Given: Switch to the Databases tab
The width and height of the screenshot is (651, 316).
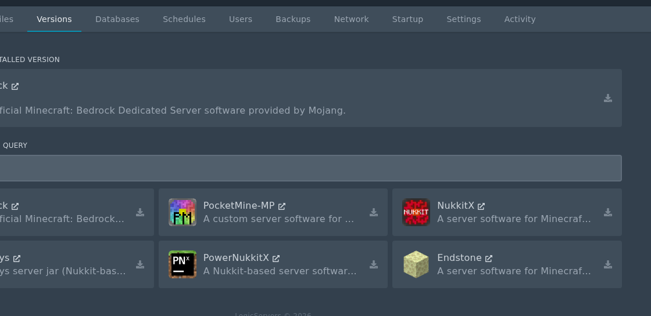Looking at the screenshot, I should [117, 19].
